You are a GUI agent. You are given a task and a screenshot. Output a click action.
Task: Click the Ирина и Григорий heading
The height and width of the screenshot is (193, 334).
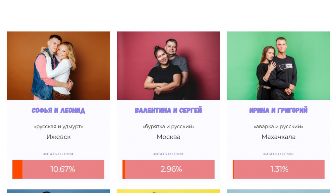[x=279, y=110]
